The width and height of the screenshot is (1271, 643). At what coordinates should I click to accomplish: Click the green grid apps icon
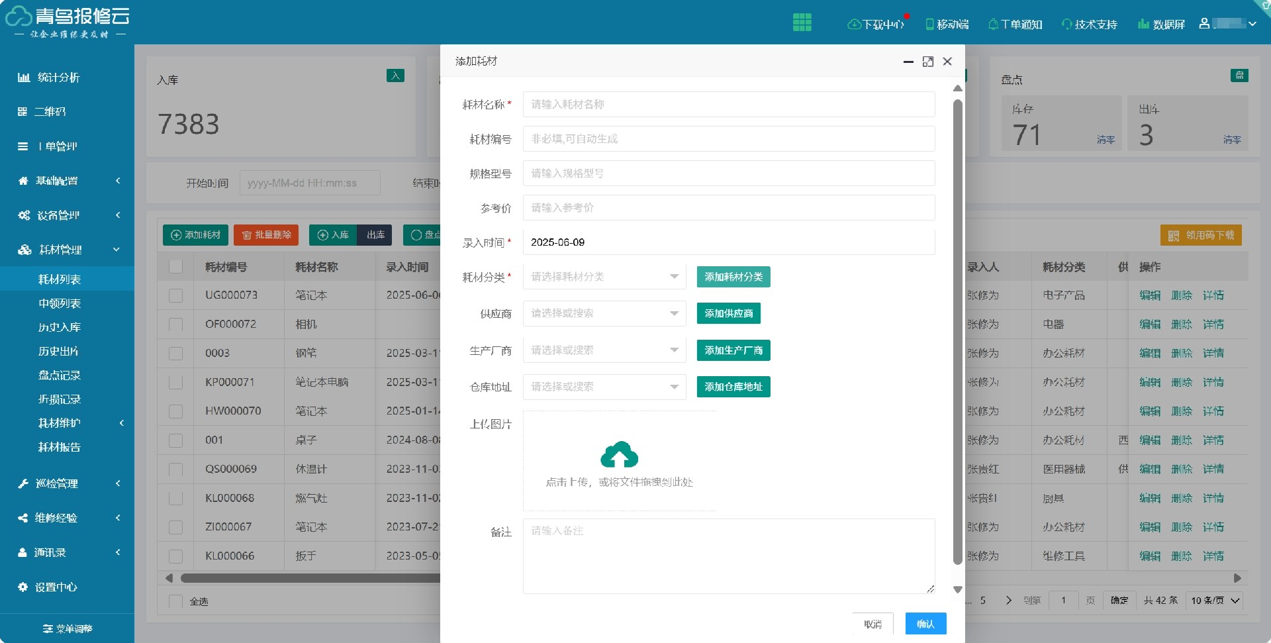(x=802, y=23)
